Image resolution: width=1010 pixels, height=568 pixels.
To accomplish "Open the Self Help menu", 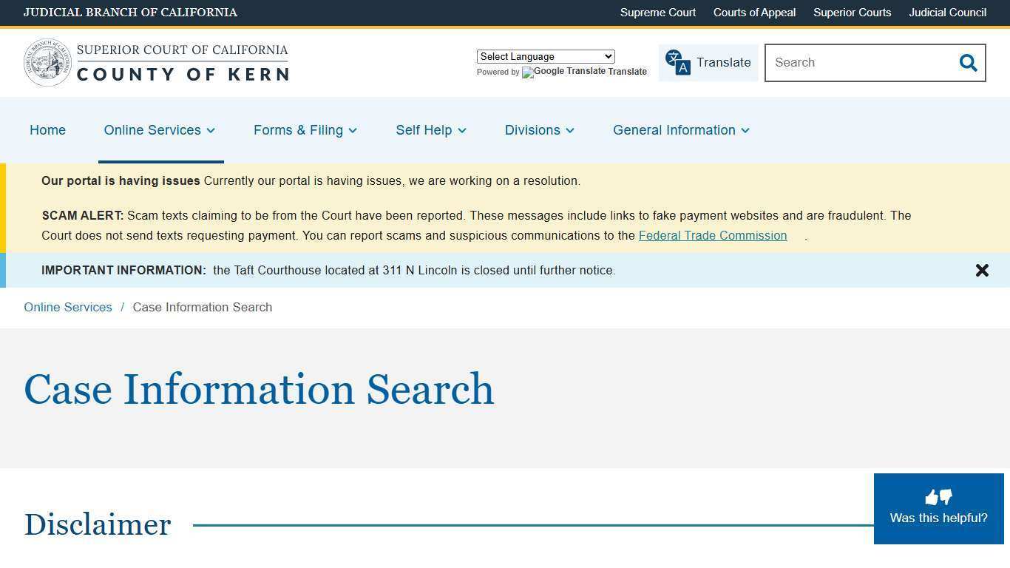I will click(430, 130).
